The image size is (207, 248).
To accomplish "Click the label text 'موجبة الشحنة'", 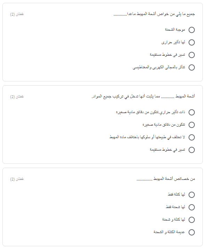I will coord(175,30).
